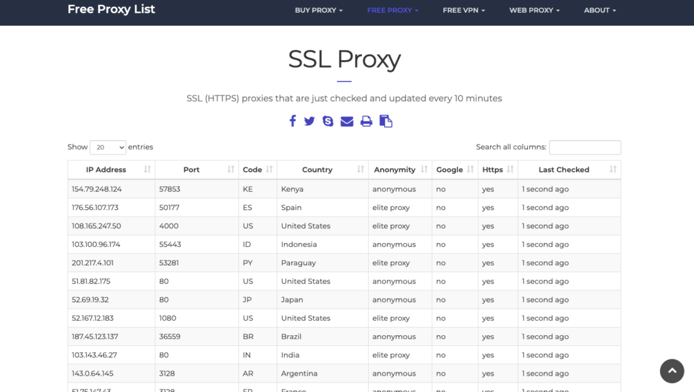Viewport: 694px width, 392px height.
Task: Click the Free Proxy List site logo
Action: pyautogui.click(x=111, y=9)
